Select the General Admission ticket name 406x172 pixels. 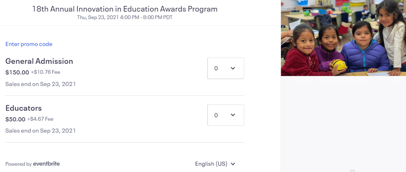point(39,61)
